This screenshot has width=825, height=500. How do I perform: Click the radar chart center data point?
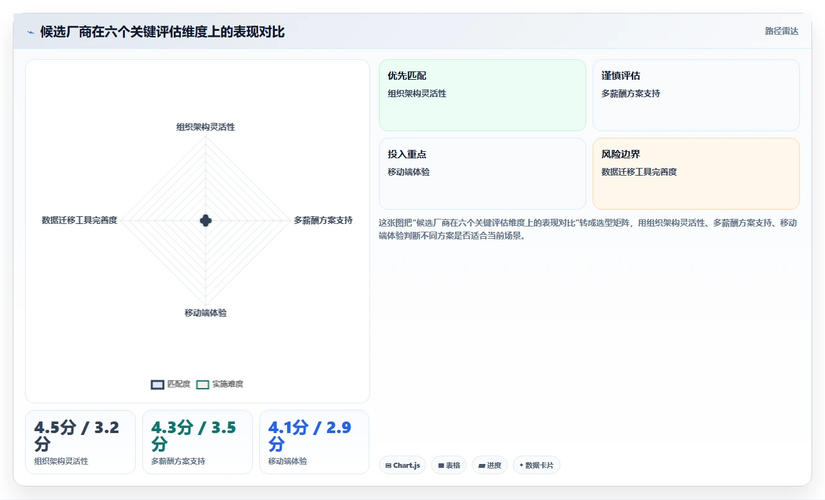pyautogui.click(x=206, y=221)
